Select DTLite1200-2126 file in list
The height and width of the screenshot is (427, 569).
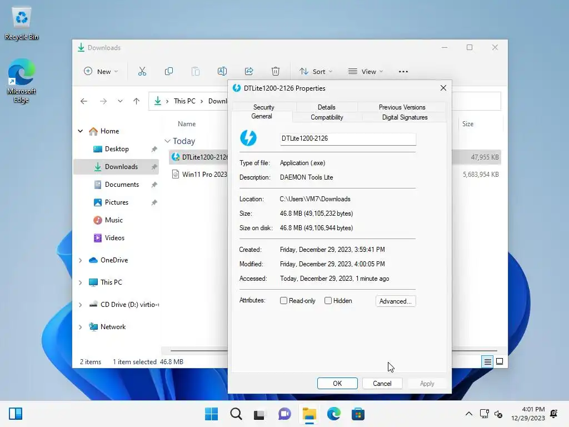click(x=199, y=157)
